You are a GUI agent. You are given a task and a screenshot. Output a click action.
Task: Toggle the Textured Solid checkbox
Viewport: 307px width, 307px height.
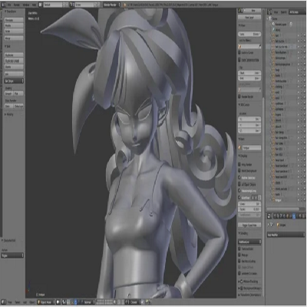point(239,249)
